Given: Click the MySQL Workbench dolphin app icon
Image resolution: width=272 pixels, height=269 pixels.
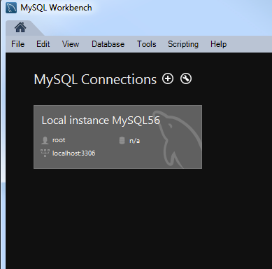Looking at the screenshot, I should coord(11,8).
